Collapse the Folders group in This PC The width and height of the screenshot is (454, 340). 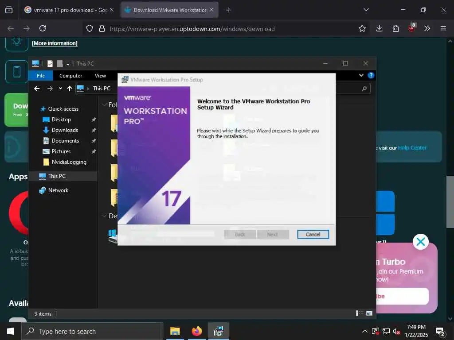tap(104, 104)
